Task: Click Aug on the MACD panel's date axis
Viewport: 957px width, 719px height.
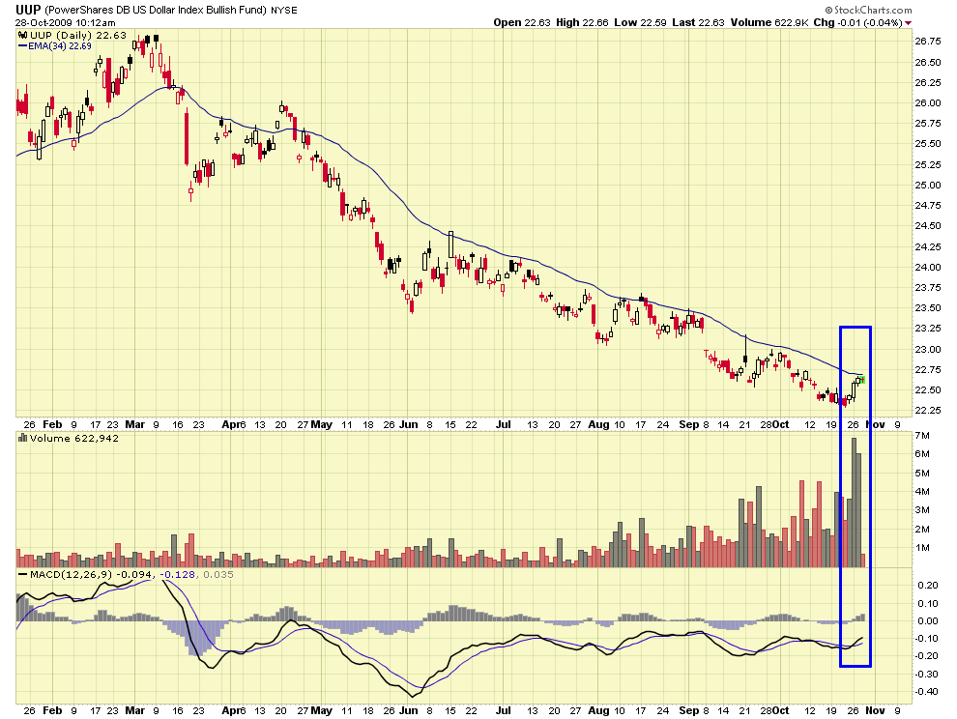Action: pyautogui.click(x=598, y=710)
